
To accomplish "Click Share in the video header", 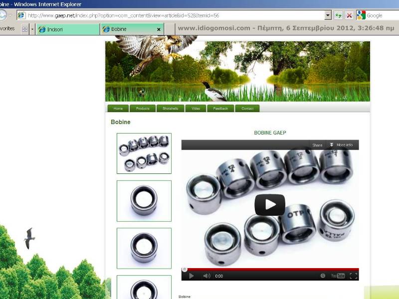I will click(317, 145).
